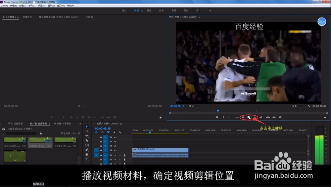Screen dimensions: 331x187
Task: Toggle lock on V4 track
Action: pos(101,137)
